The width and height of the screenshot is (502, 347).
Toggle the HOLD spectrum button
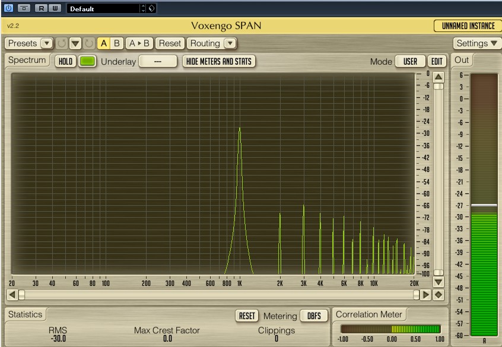point(65,61)
